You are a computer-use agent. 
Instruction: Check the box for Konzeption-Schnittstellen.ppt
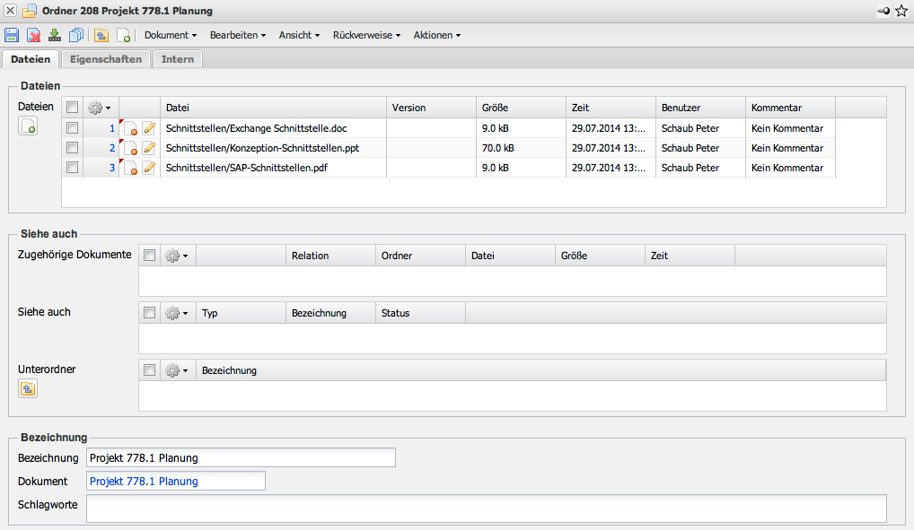[72, 148]
